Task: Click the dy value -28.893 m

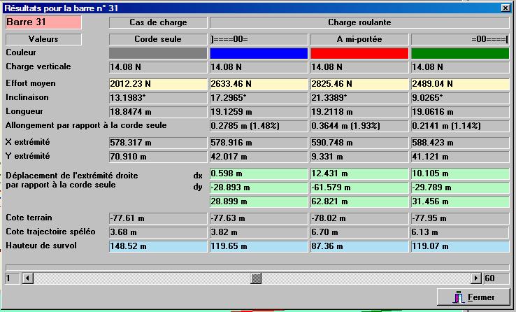Action: pyautogui.click(x=259, y=187)
